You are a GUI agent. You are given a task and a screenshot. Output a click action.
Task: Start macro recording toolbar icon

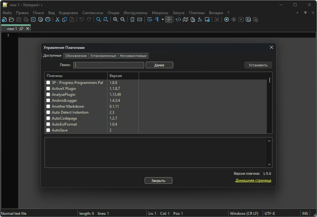[x=227, y=19]
